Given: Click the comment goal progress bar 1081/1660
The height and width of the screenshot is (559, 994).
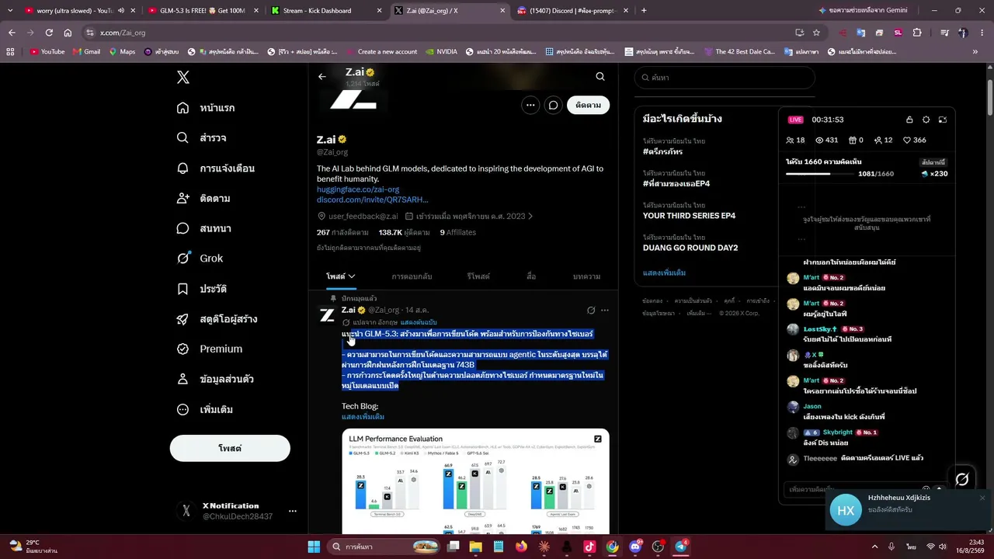Looking at the screenshot, I should 820,174.
